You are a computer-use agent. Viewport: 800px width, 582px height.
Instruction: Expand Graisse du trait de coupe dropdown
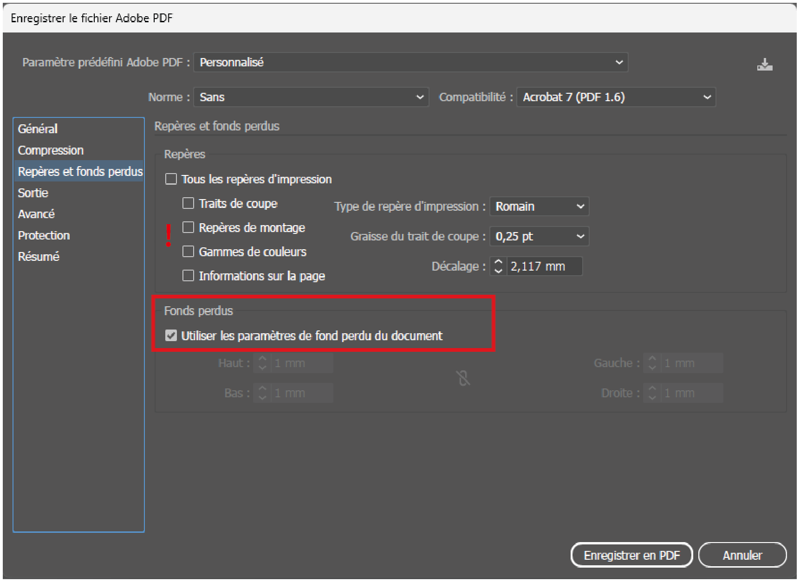coord(539,237)
